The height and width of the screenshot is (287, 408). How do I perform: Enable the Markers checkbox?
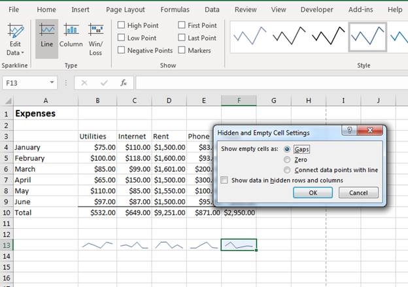[181, 50]
